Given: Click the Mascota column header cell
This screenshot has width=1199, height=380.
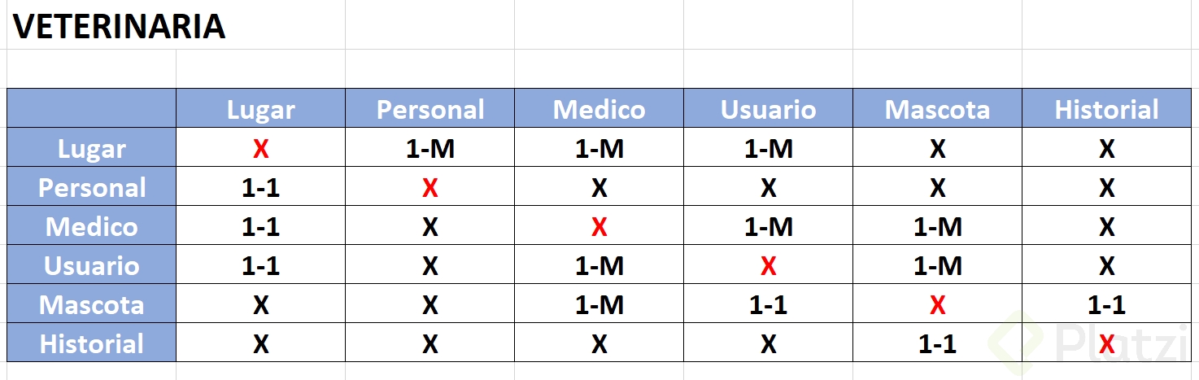Looking at the screenshot, I should [x=937, y=109].
